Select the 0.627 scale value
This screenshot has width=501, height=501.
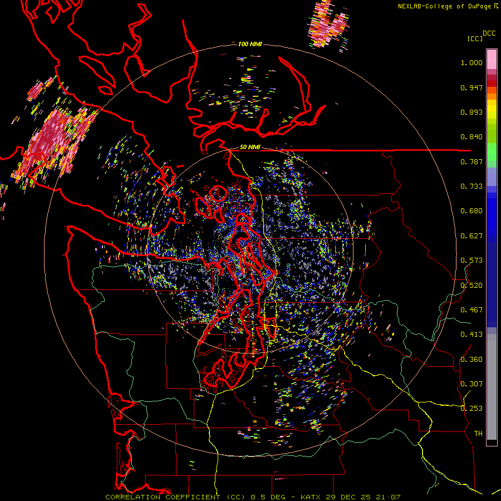click(x=471, y=236)
